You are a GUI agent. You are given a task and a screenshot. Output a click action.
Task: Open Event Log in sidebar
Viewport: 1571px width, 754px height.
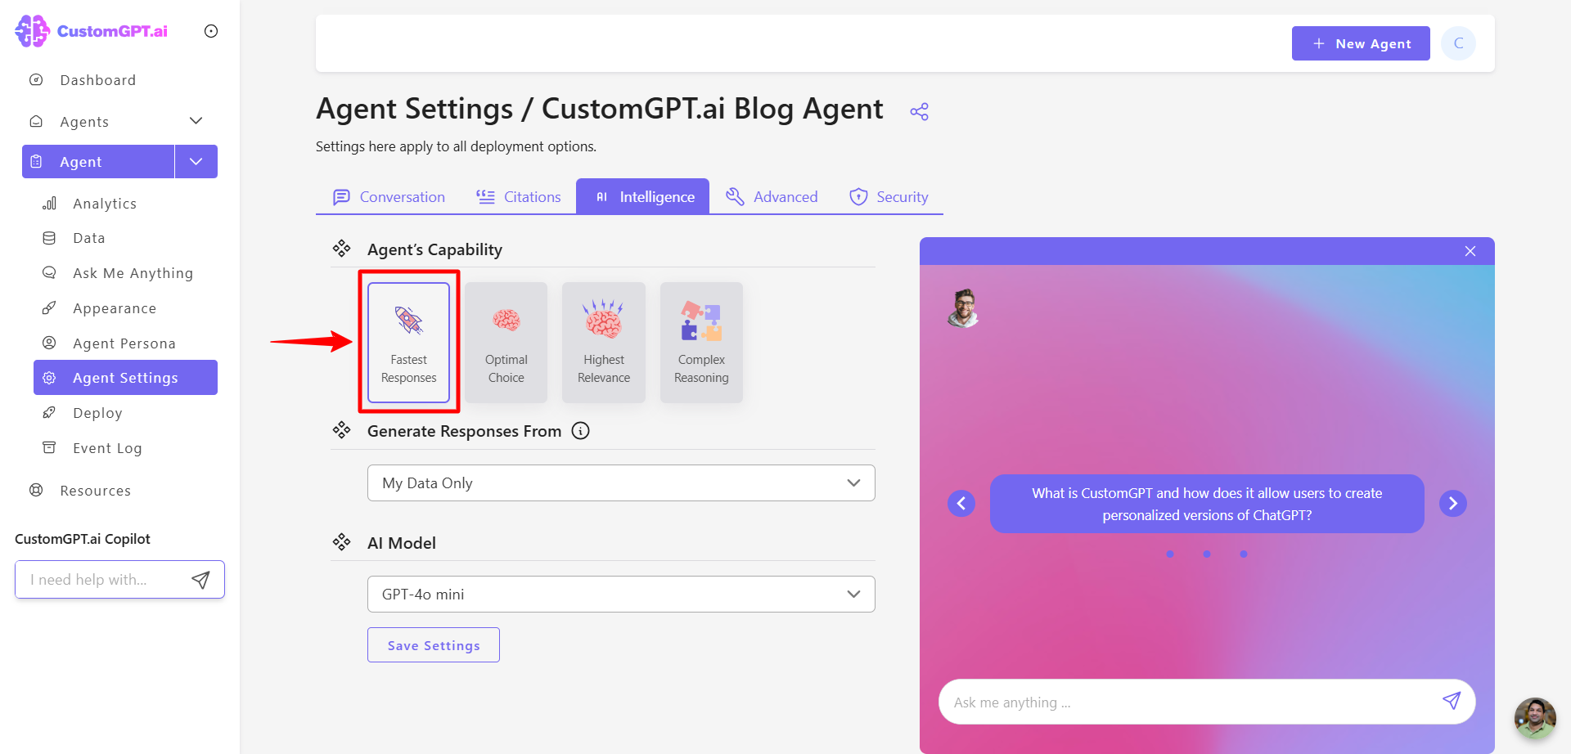tap(107, 448)
